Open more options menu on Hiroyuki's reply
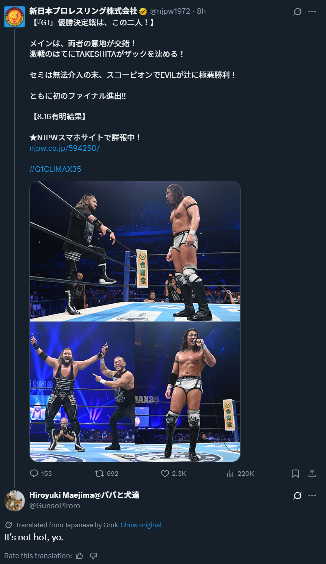326x564 pixels. 312,495
